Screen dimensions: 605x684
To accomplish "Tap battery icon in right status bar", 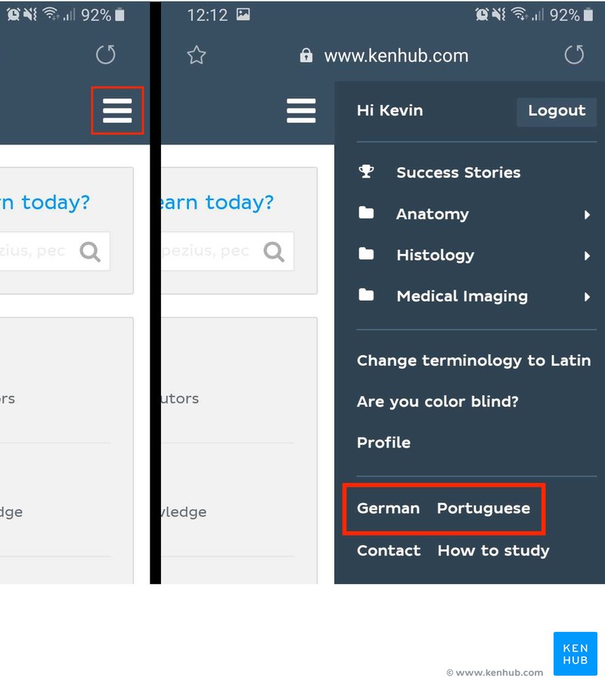I will coord(588,15).
